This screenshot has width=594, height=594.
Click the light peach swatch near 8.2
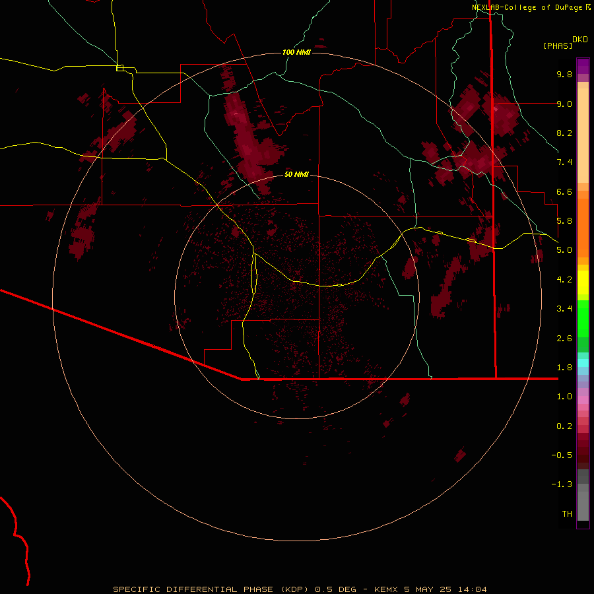pos(583,135)
